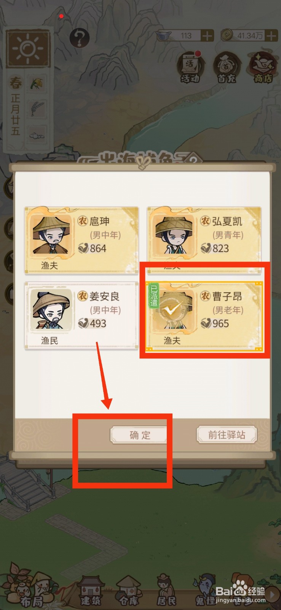Add silver ingots with plus button
Image resolution: width=281 pixels, height=610 pixels.
click(x=207, y=36)
